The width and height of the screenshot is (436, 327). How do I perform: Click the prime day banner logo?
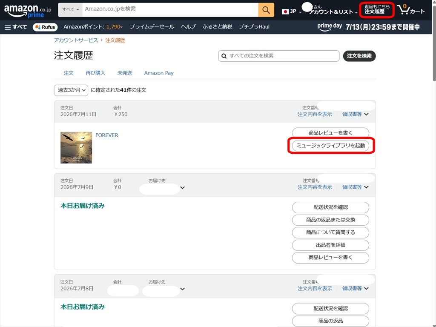330,27
